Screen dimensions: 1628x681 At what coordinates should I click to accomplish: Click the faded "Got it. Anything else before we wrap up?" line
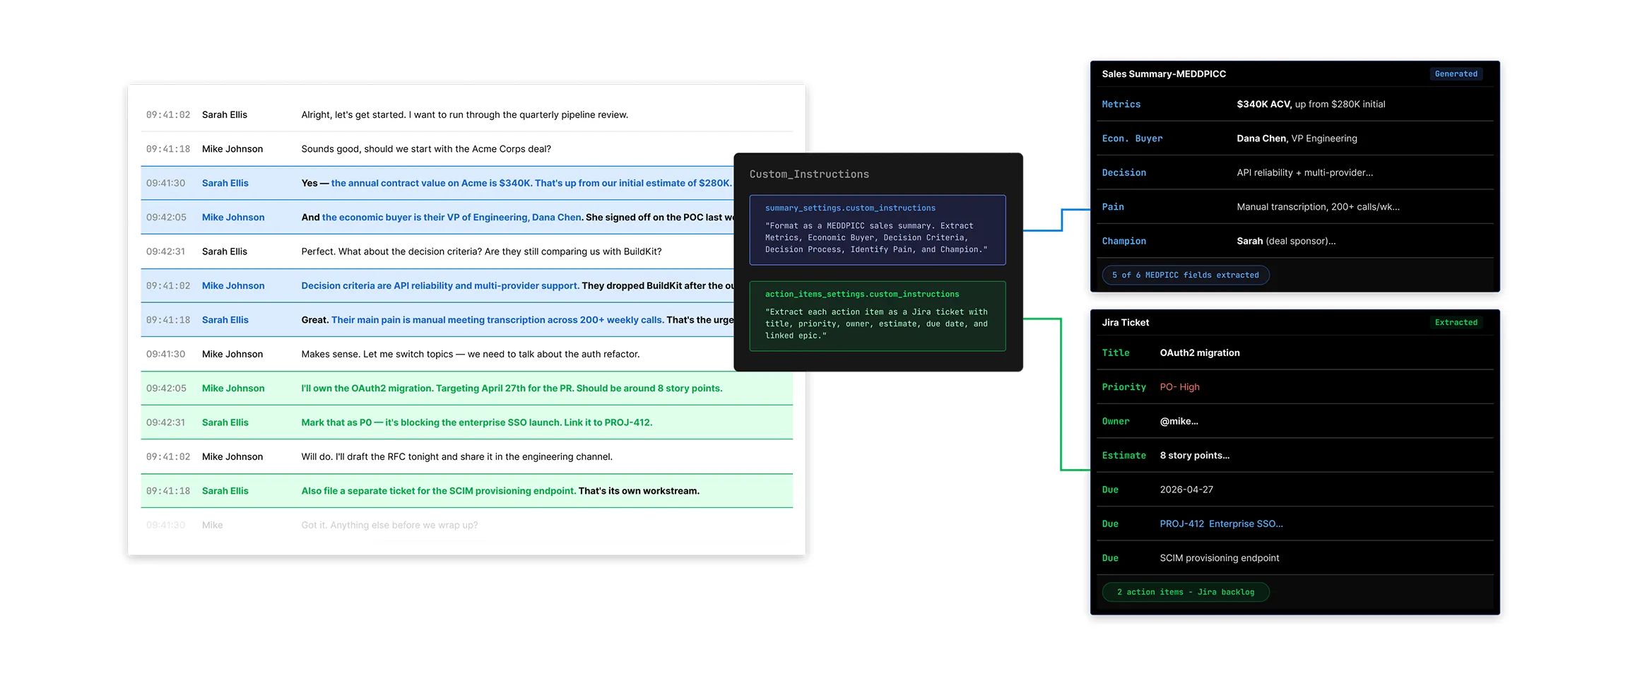click(x=389, y=525)
